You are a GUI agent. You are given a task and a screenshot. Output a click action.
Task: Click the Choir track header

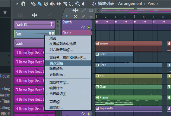[77, 33]
